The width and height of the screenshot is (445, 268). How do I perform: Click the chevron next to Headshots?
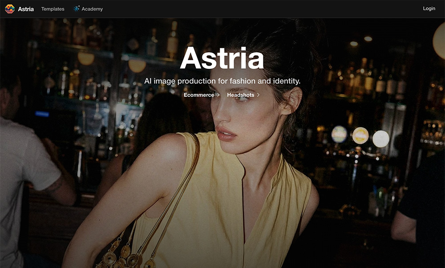pyautogui.click(x=258, y=95)
